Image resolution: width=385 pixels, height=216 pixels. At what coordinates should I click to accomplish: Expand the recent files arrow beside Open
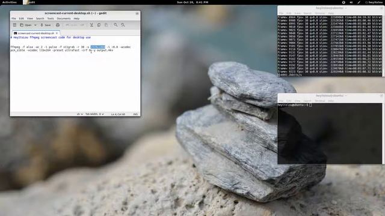[35, 25]
